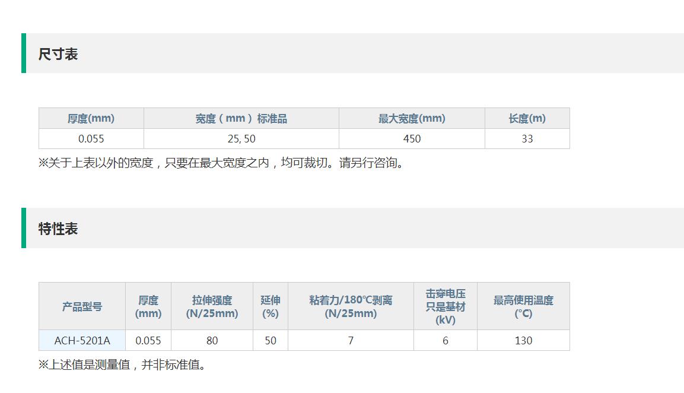Viewport: 684px width, 393px height.
Task: Select the 厚度(mm) header in size table
Action: pos(91,118)
